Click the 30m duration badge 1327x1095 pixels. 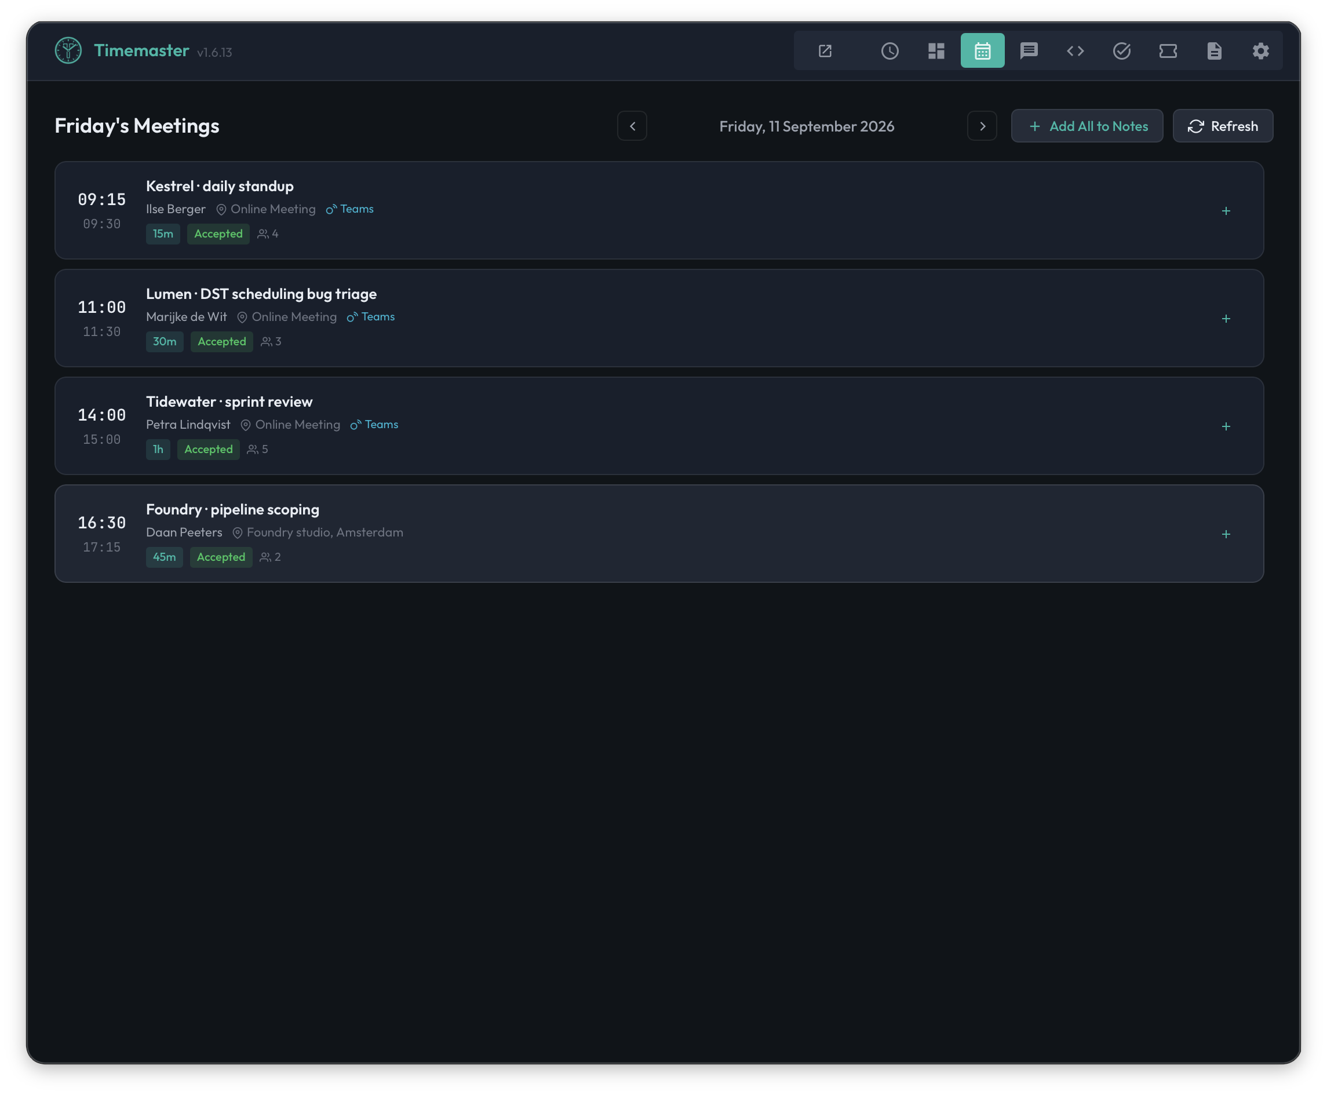[x=165, y=342]
